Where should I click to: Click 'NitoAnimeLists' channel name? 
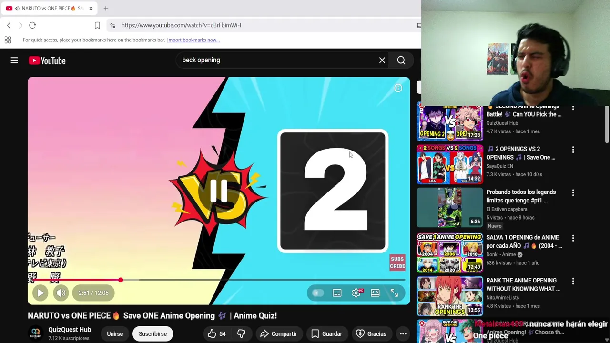click(x=502, y=298)
